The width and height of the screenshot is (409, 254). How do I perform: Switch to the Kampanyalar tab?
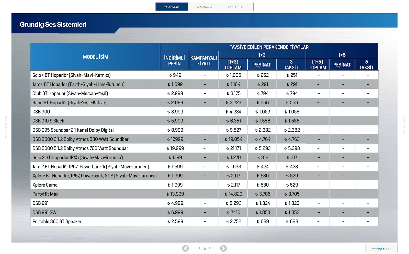point(204,7)
